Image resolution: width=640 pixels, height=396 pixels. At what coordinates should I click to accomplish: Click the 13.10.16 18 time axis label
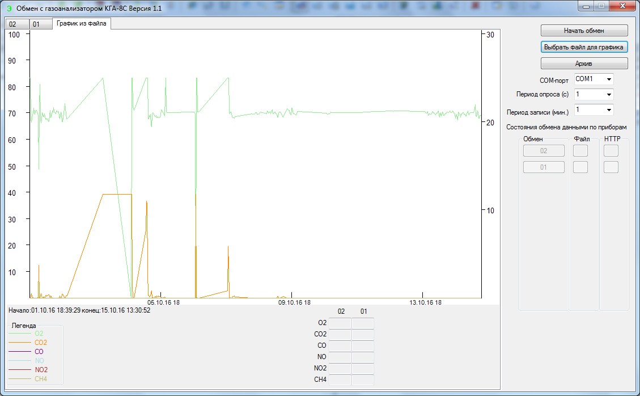point(425,302)
